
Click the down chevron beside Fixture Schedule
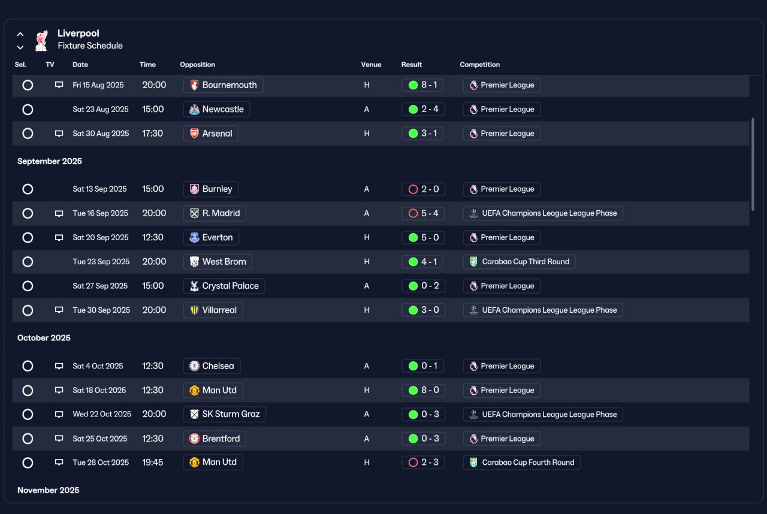tap(20, 47)
